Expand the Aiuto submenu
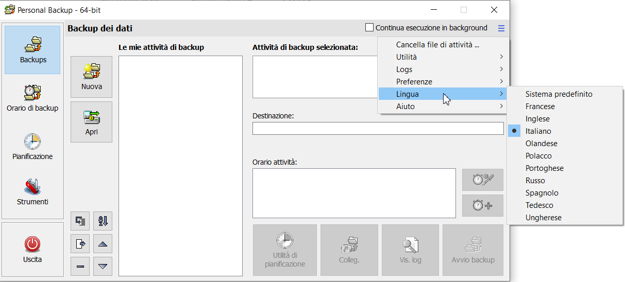This screenshot has height=282, width=625. tap(443, 107)
